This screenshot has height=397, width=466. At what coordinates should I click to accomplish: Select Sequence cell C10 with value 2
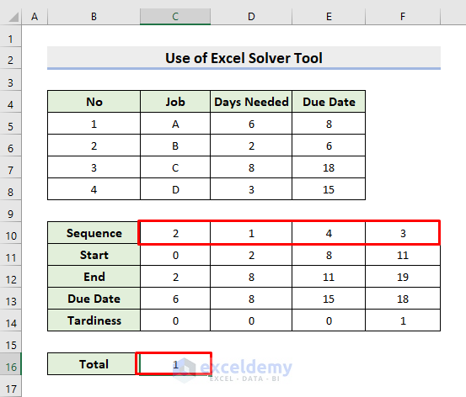175,233
